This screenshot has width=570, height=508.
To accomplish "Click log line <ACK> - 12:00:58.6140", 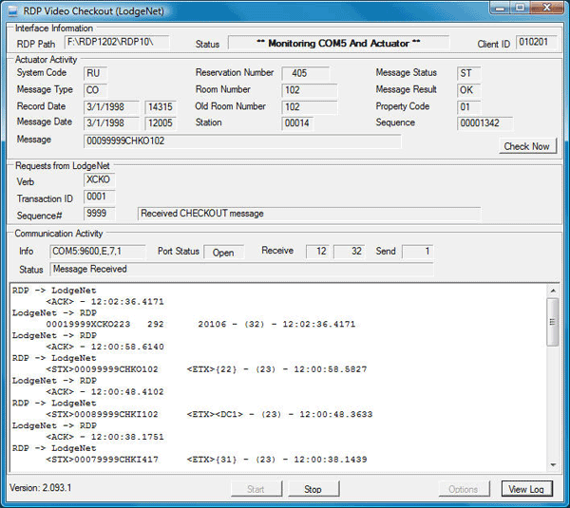I will tap(104, 347).
